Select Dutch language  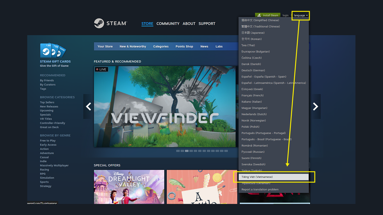click(x=274, y=114)
